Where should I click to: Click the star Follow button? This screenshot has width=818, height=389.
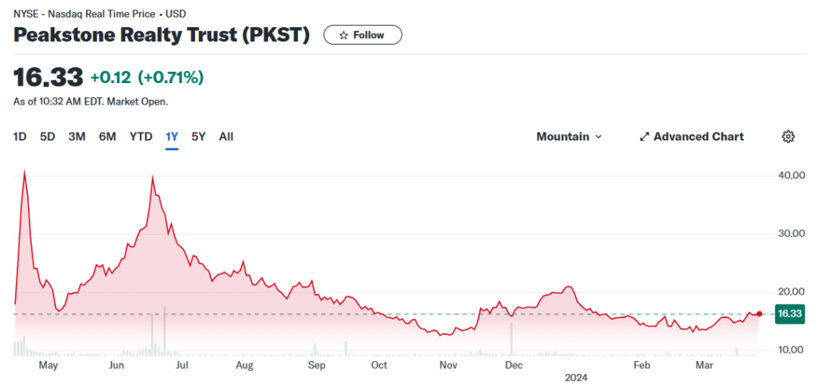[362, 35]
